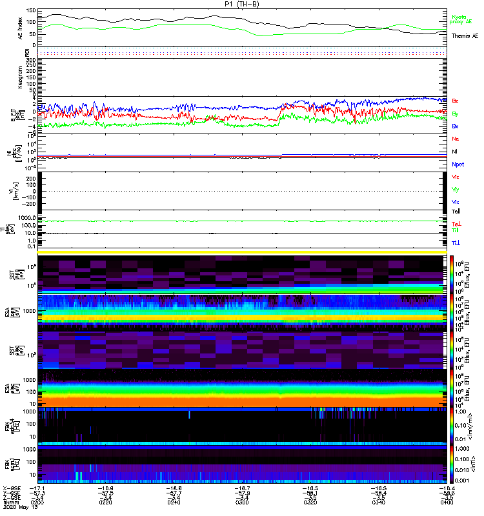Click the black Tell legend label
Screen dimensions: 484x516
pos(456,212)
